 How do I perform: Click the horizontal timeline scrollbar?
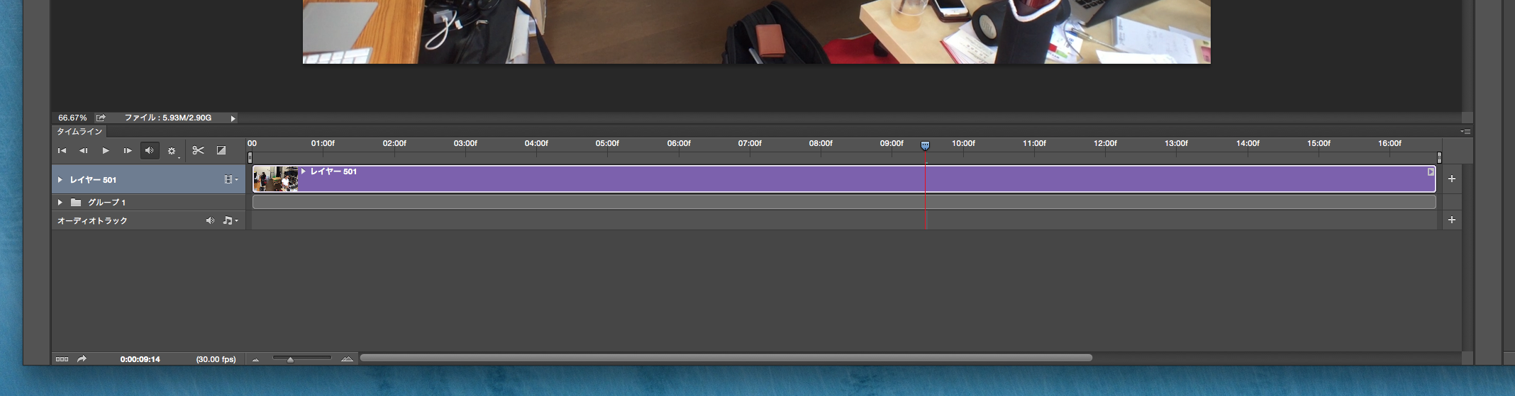point(726,358)
